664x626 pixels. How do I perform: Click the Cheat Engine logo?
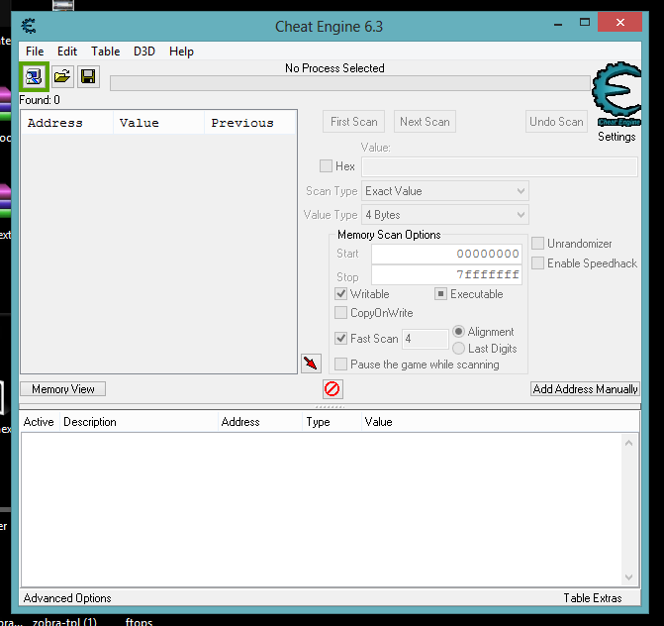point(617,94)
